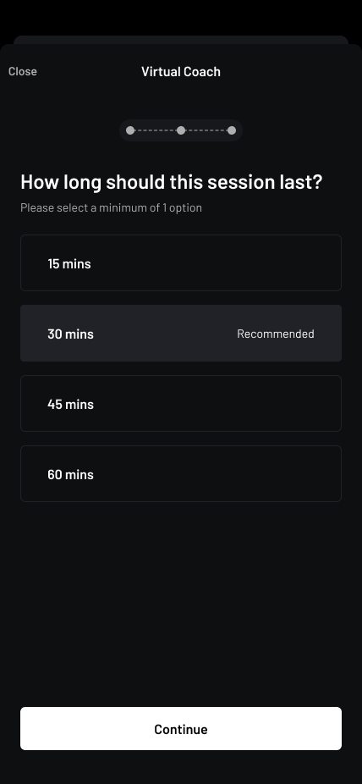The height and width of the screenshot is (784, 362).
Task: Click the '45 mins' text label
Action: point(70,404)
